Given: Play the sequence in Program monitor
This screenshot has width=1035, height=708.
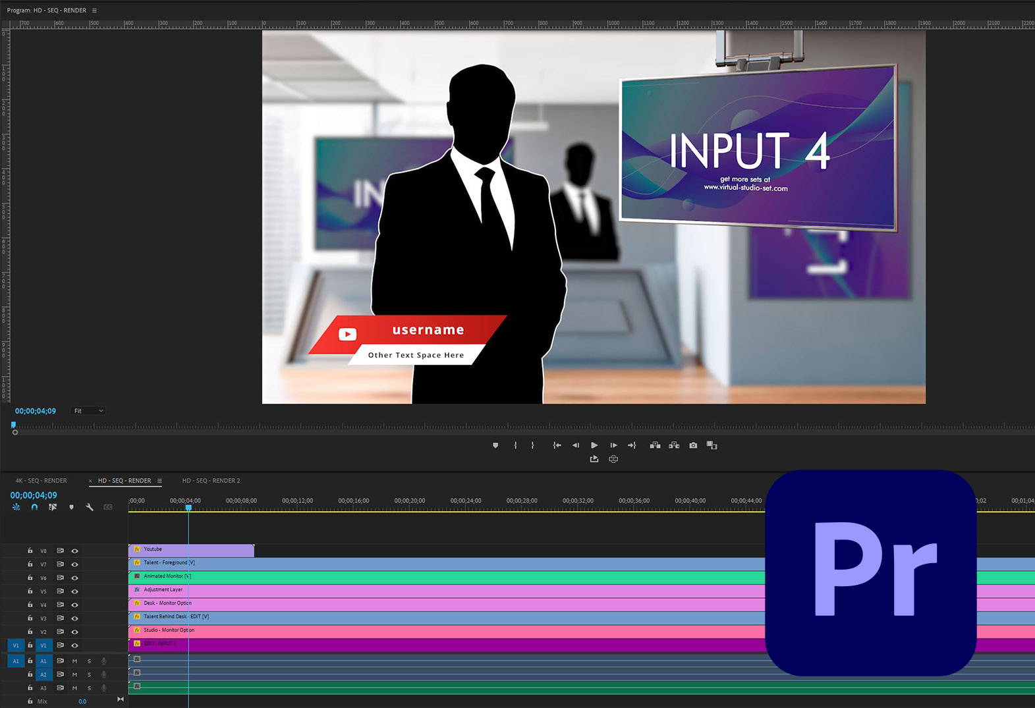Looking at the screenshot, I should (594, 445).
